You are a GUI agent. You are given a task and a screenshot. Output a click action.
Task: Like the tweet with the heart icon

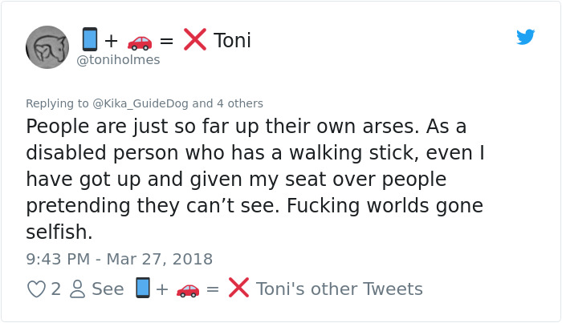37,289
